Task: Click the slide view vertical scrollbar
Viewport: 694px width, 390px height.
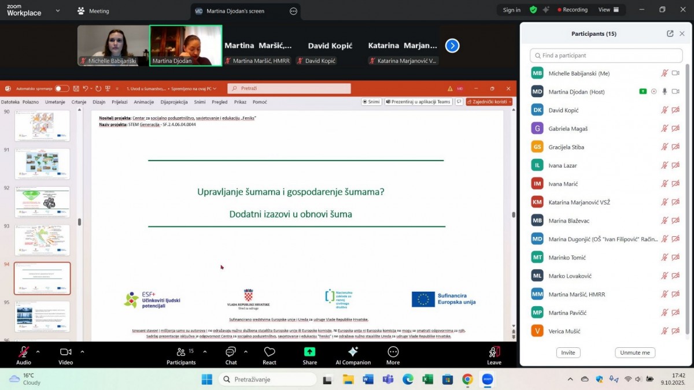Action: coord(514,215)
